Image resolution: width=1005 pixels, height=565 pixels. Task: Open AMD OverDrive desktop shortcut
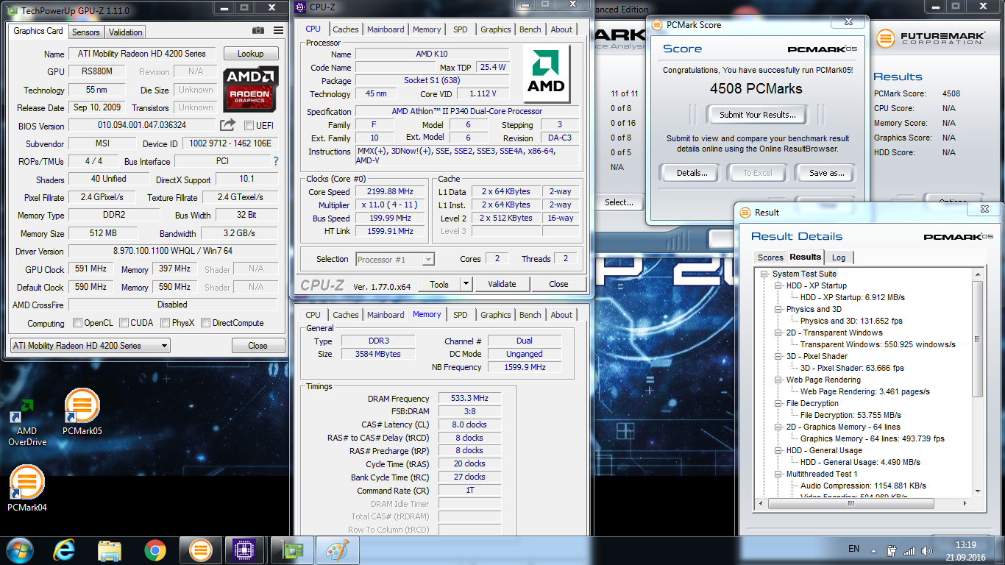coord(27,423)
